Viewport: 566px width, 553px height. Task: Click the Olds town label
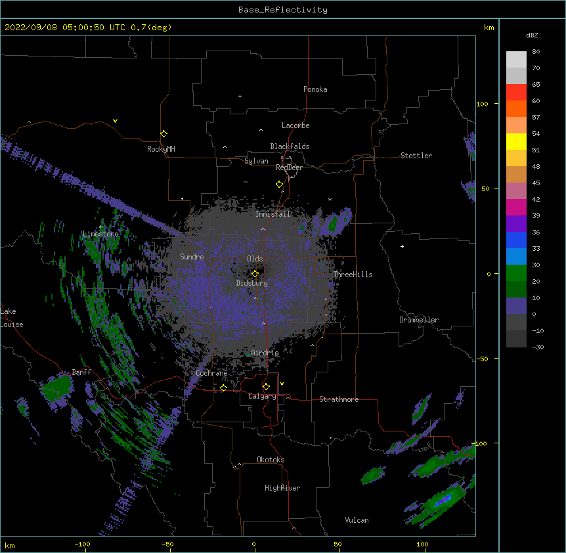click(255, 259)
